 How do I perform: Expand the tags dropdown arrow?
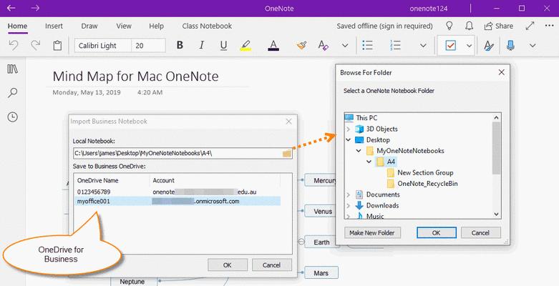pyautogui.click(x=469, y=46)
